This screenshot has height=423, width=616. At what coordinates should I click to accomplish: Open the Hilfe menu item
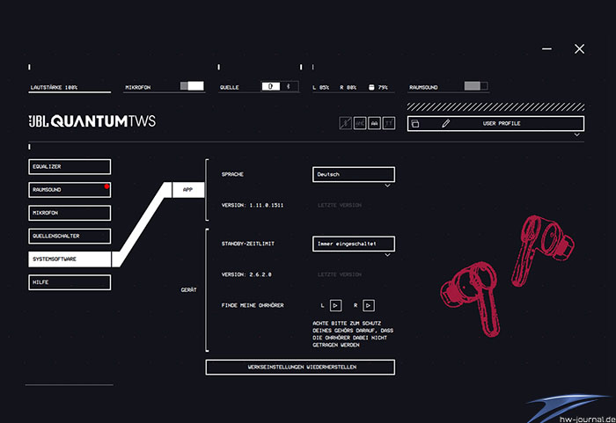tap(70, 282)
